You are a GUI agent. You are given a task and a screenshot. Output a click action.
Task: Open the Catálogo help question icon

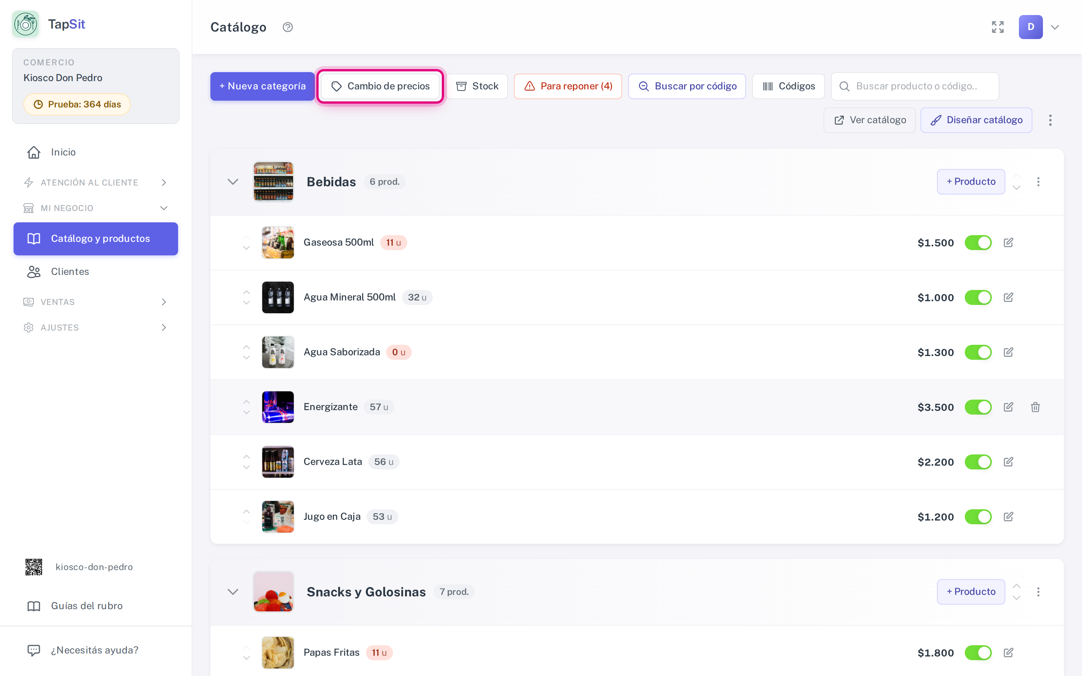pos(287,27)
